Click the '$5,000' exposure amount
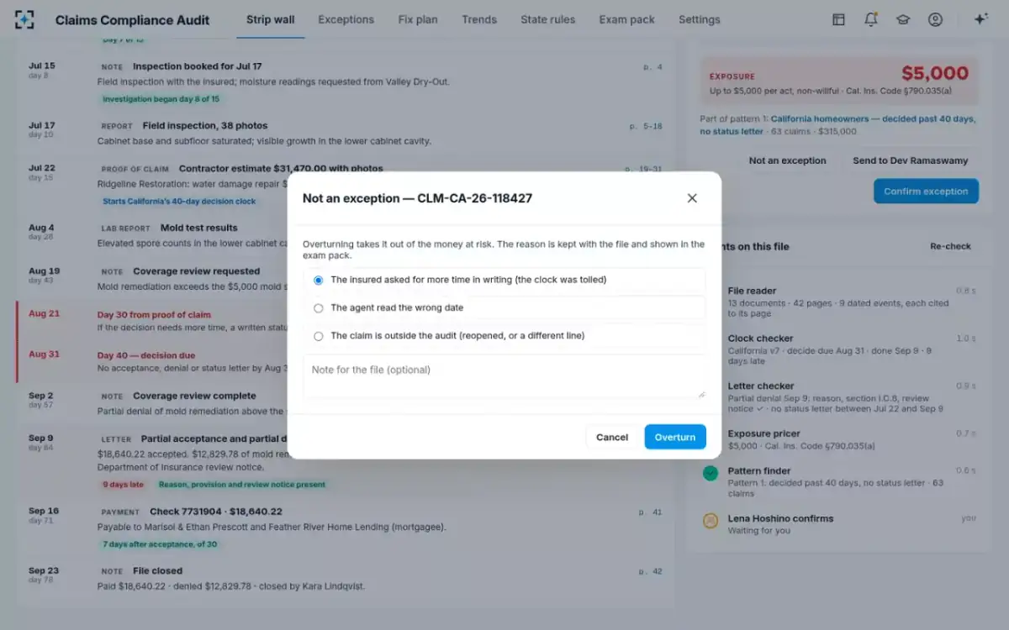1009x630 pixels. coord(935,74)
